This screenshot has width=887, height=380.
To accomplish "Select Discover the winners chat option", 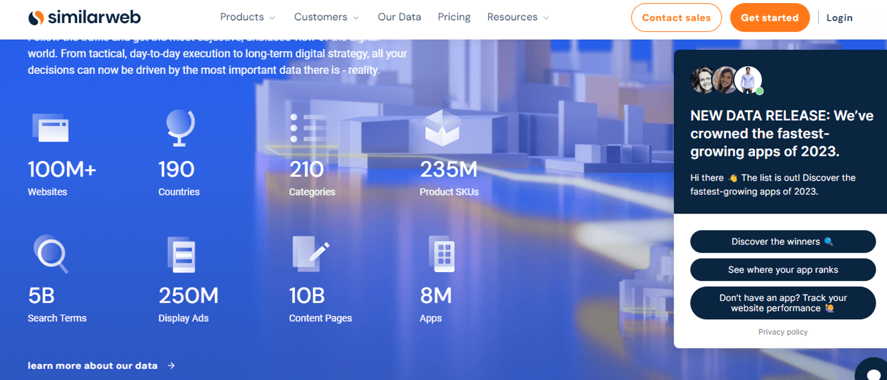I will (782, 241).
